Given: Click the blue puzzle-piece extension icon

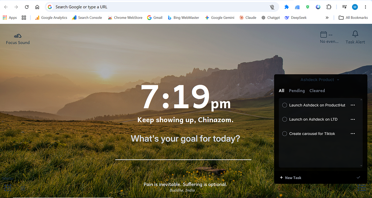Looking at the screenshot, I should pos(287,7).
